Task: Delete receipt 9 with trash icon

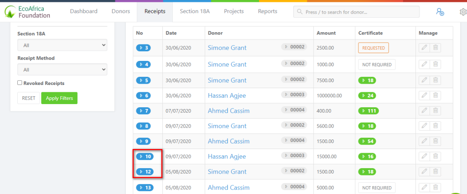Action: 436,141
